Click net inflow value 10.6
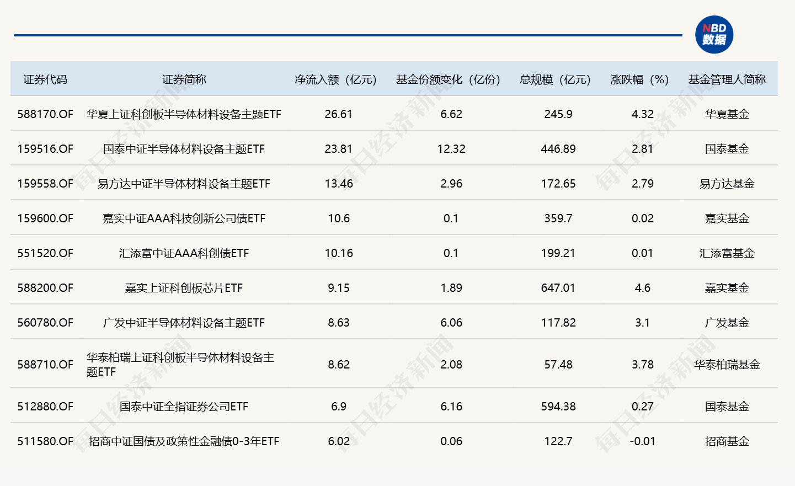 (339, 218)
